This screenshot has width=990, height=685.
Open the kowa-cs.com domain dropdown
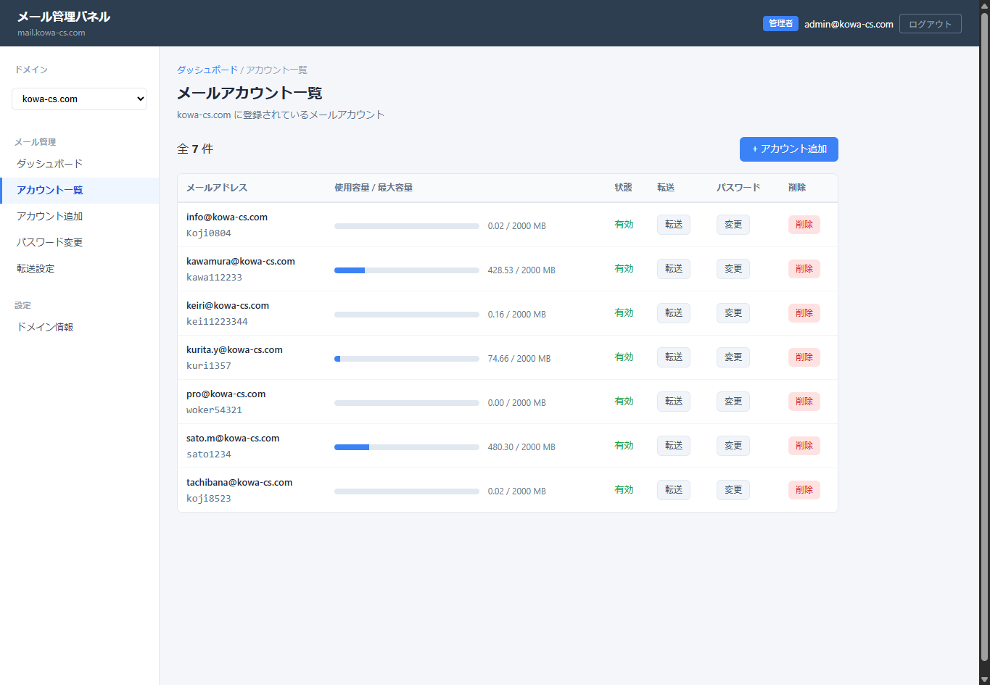tap(79, 99)
